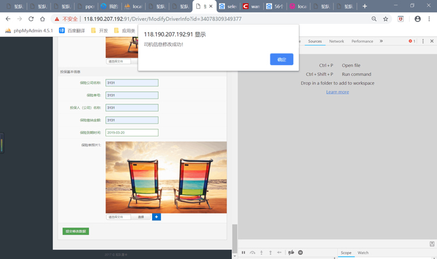The image size is (437, 259).
Task: Click the 保险到期时间 date field
Action: coord(132,132)
